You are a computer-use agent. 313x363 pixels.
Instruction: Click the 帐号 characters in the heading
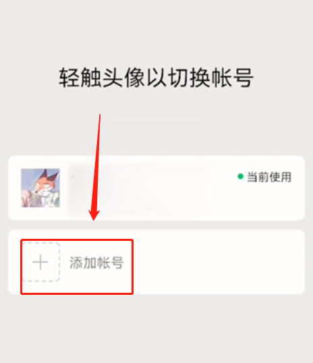click(x=232, y=78)
